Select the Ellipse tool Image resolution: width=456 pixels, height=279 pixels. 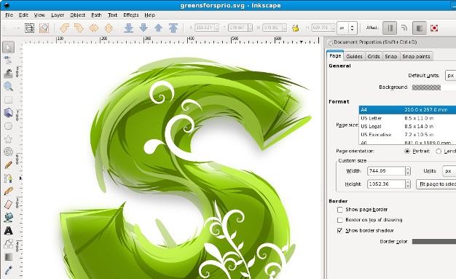(x=8, y=126)
